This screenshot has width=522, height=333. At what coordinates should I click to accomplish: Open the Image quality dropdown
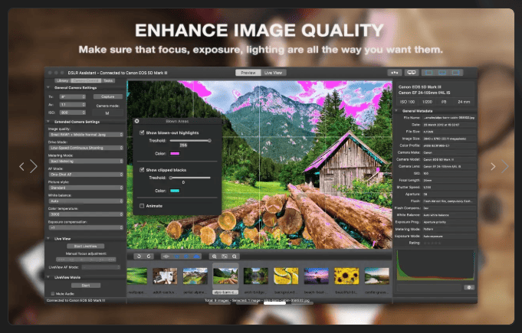[x=86, y=135]
